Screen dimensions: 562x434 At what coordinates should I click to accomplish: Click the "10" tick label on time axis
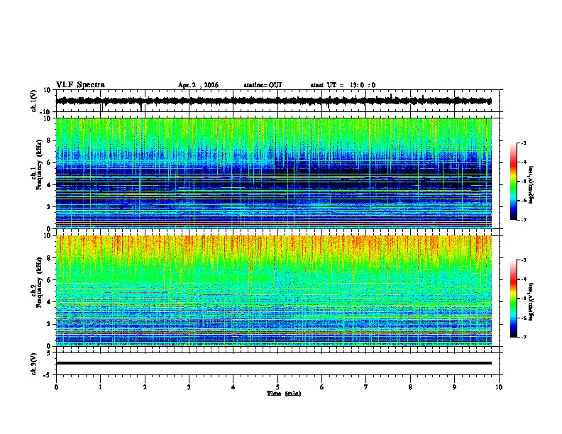pos(499,387)
